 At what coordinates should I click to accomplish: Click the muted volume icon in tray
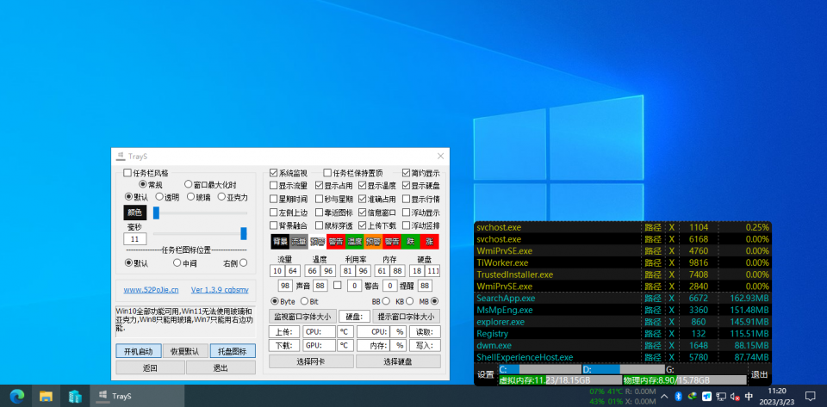tap(733, 397)
